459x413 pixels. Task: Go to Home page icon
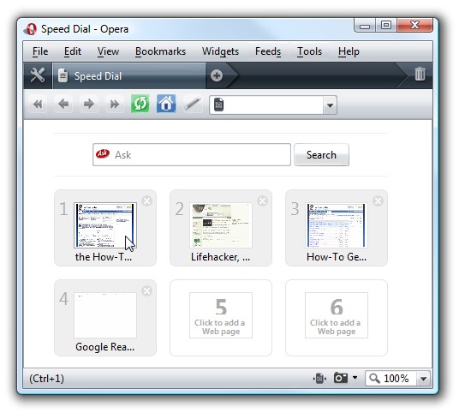pos(166,104)
